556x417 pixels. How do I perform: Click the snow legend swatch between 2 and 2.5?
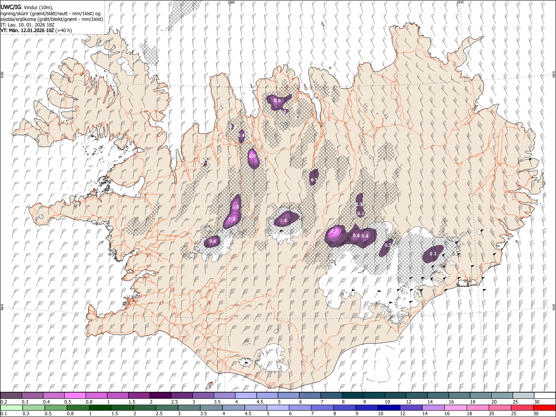pos(160,395)
